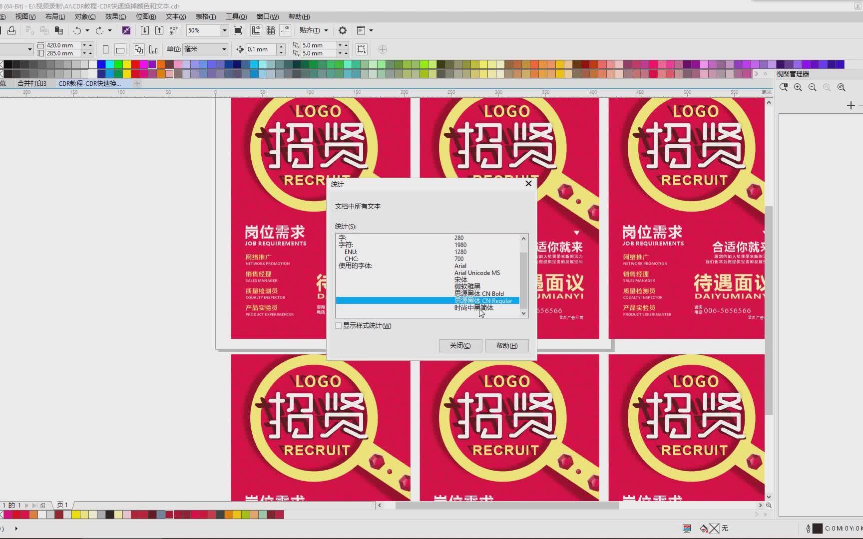Open the page size preset dropdown
Viewport: 863px width, 539px height.
pos(30,49)
